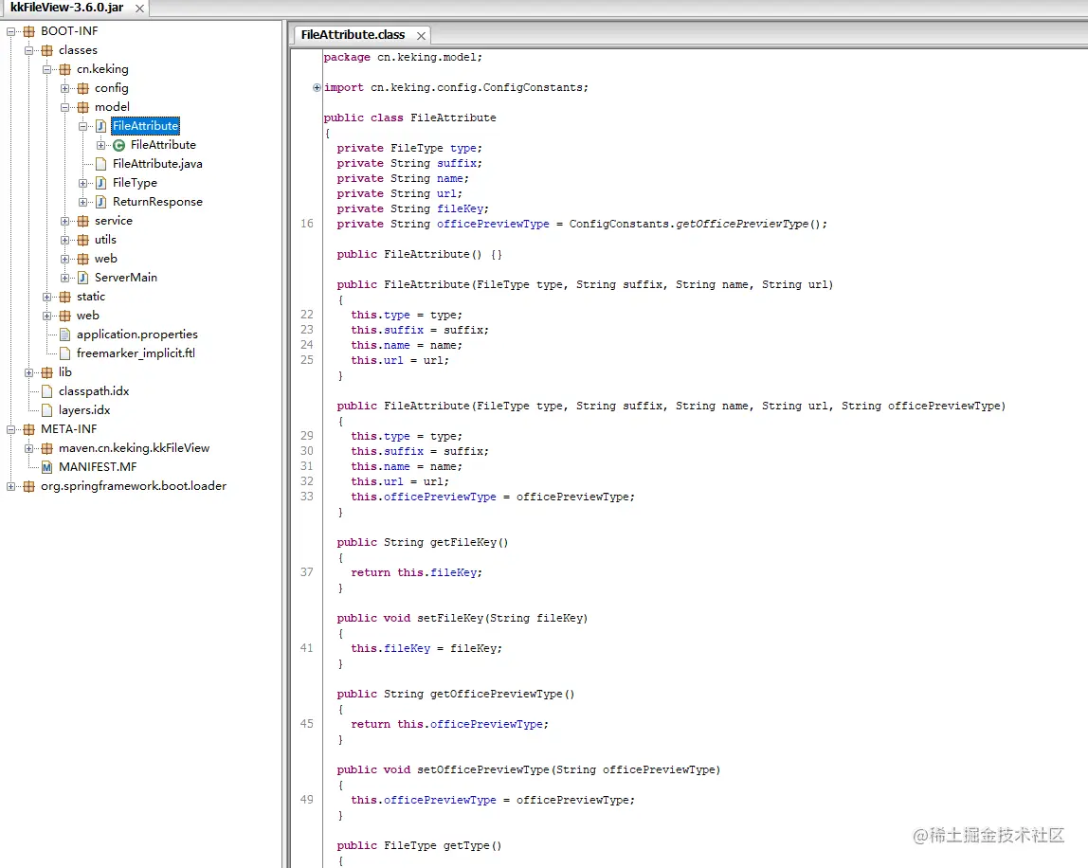The image size is (1088, 868).
Task: Click the BOOT-INF package icon
Action: point(29,31)
